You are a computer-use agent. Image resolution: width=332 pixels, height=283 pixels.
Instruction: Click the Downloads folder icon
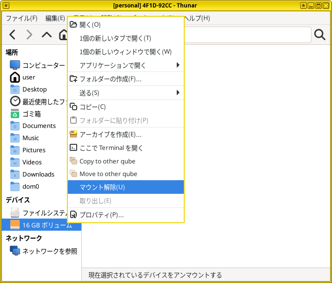pyautogui.click(x=15, y=174)
